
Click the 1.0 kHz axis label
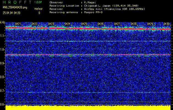point(2,50)
